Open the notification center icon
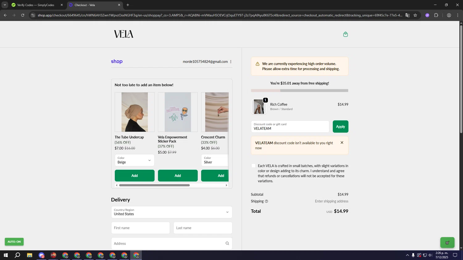Screen dimensions: 463x260 [455, 255]
